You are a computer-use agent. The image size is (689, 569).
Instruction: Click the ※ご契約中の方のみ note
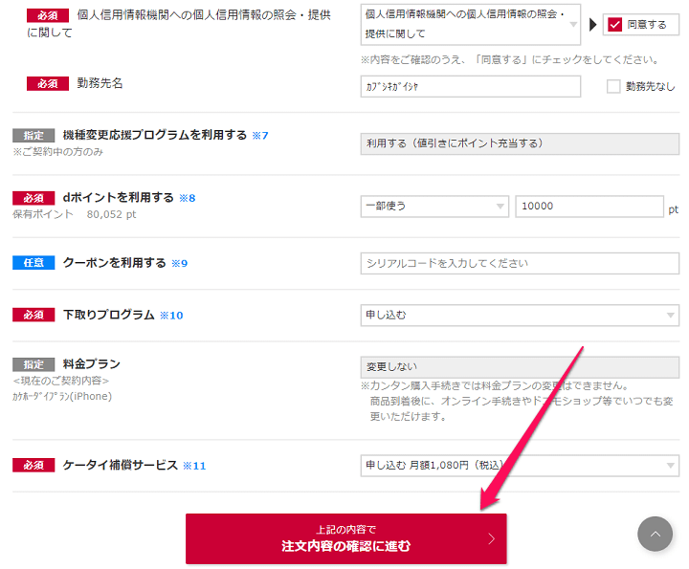click(x=57, y=152)
